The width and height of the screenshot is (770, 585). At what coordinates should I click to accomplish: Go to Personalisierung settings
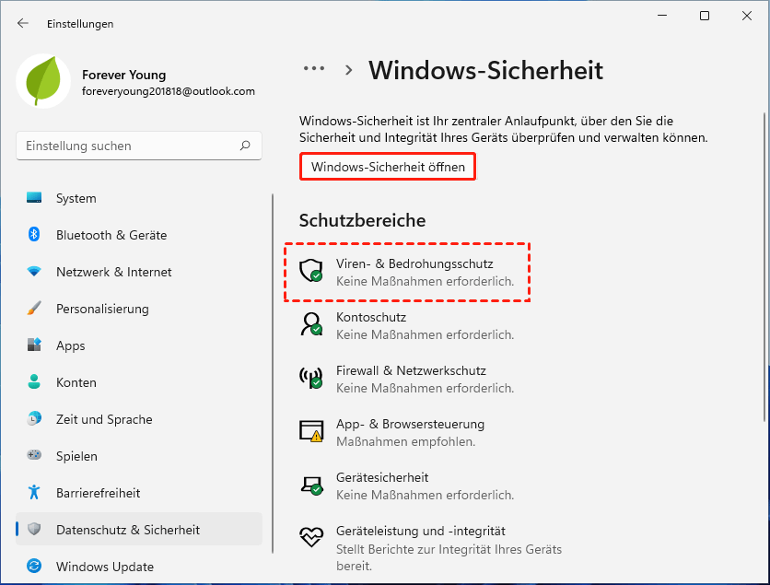pyautogui.click(x=101, y=309)
